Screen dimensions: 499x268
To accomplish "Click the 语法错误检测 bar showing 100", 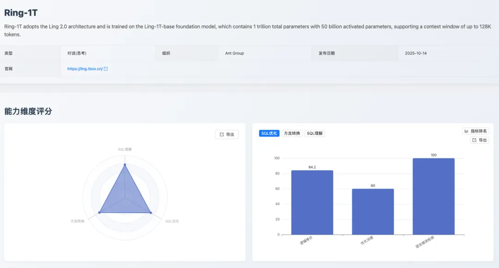I will click(x=433, y=196).
